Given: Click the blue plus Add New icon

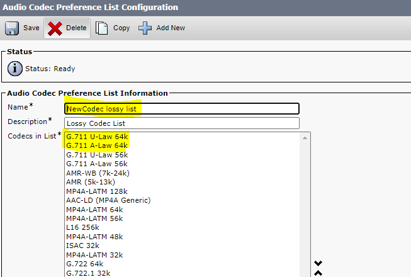Looking at the screenshot, I should (145, 28).
